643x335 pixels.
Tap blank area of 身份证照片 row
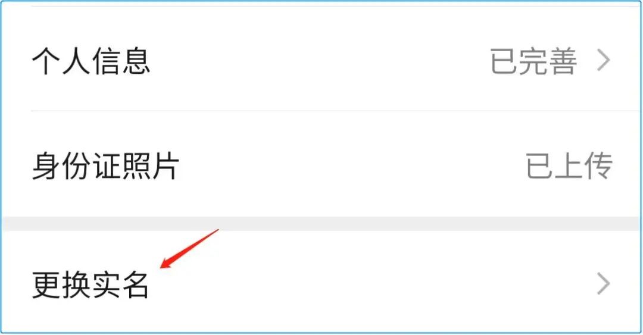[x=352, y=165]
